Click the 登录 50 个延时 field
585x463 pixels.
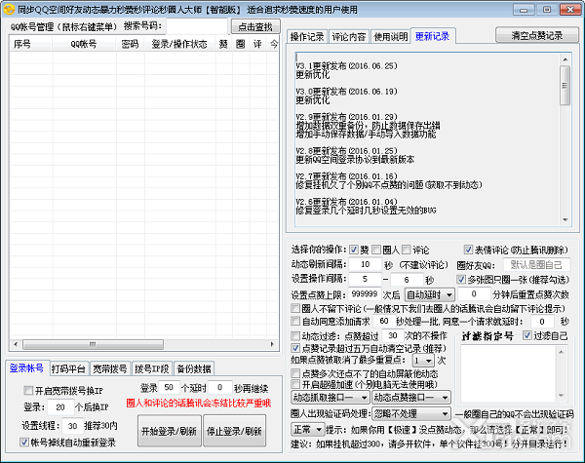169,387
